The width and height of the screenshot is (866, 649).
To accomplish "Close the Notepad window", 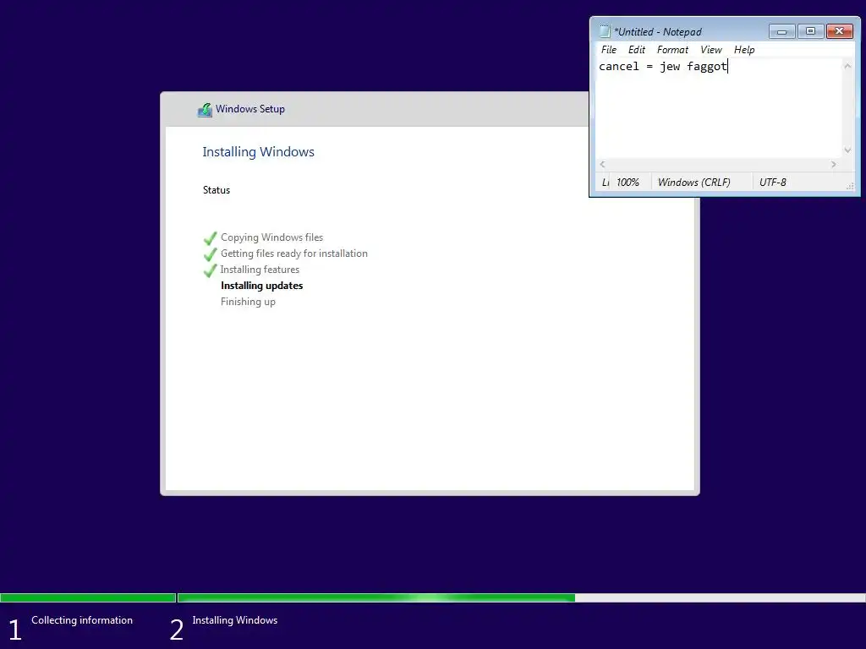I will (840, 31).
